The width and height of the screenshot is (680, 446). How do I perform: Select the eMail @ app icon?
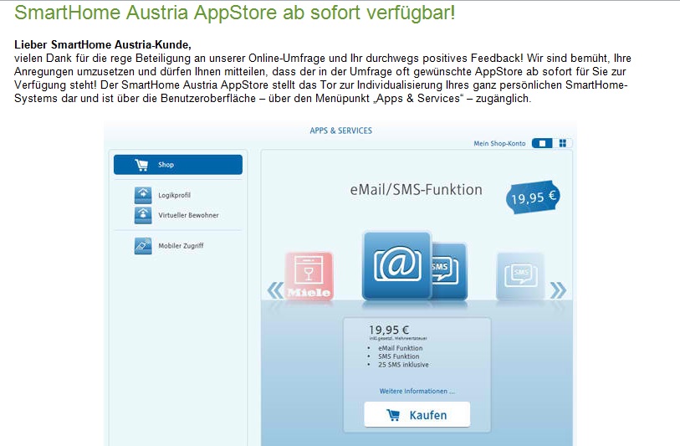(396, 265)
